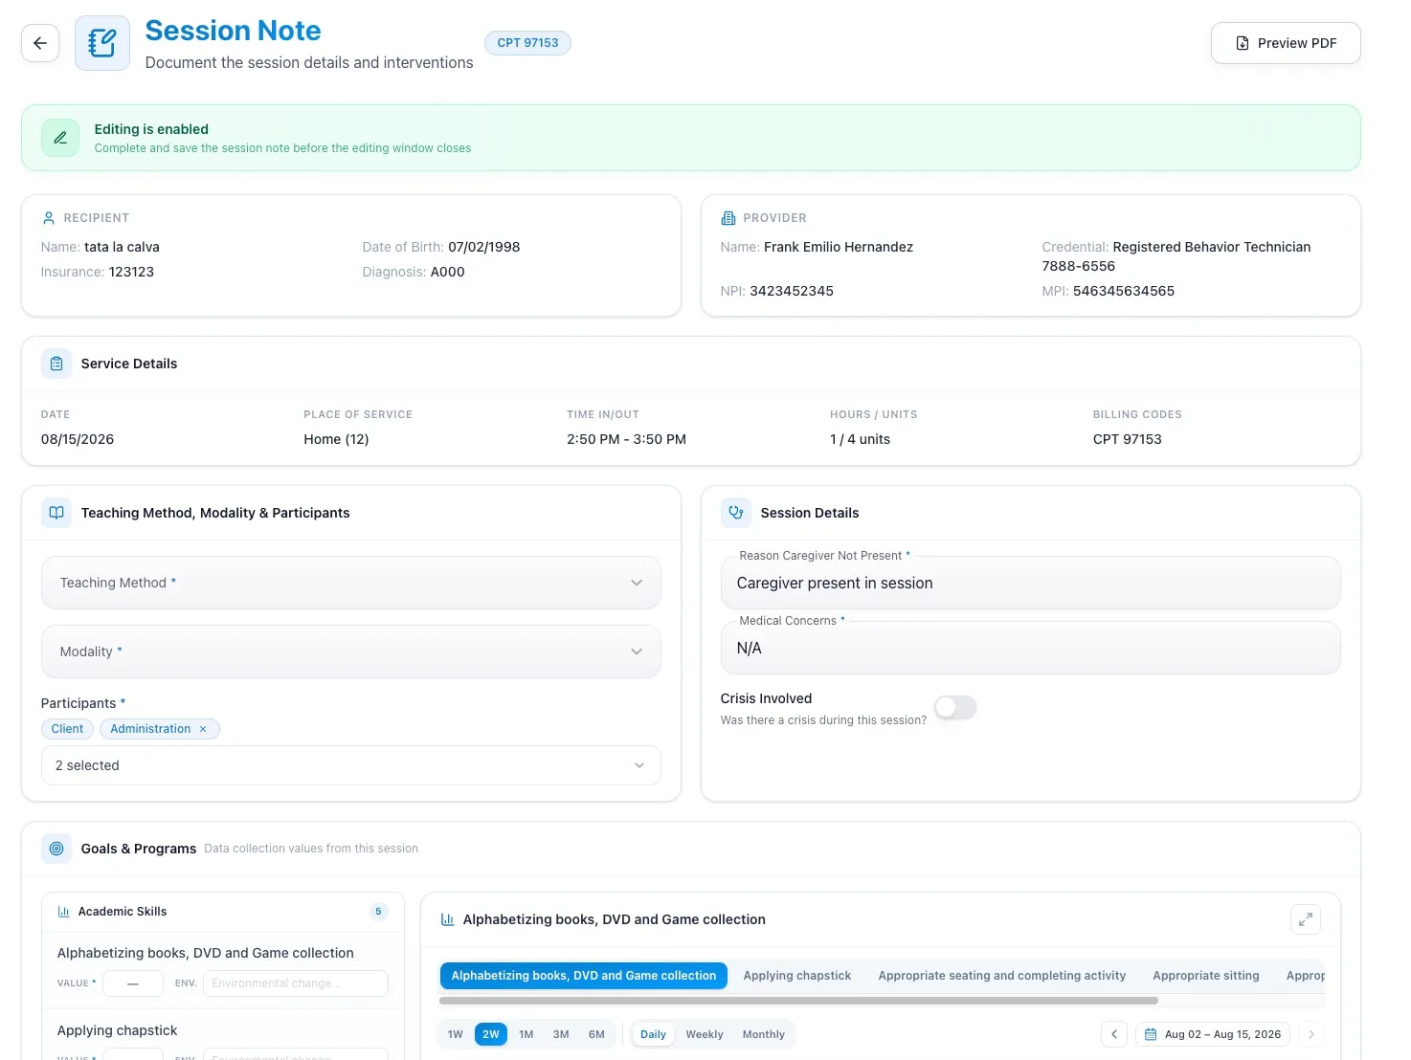The height and width of the screenshot is (1060, 1411).
Task: Click the Medical Concerns field
Action: [1030, 648]
